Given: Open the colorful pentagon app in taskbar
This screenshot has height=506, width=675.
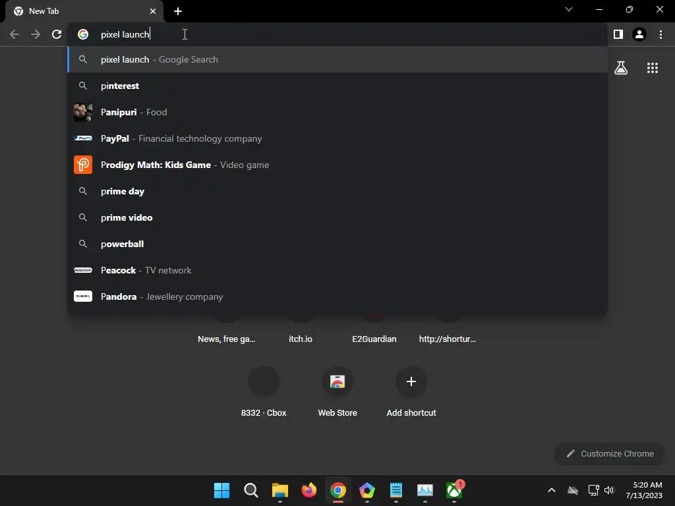Looking at the screenshot, I should pyautogui.click(x=367, y=490).
